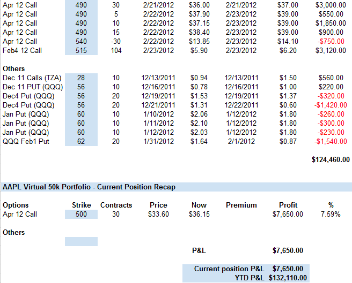Click the Feb4 12 Call row label

pyautogui.click(x=22, y=50)
